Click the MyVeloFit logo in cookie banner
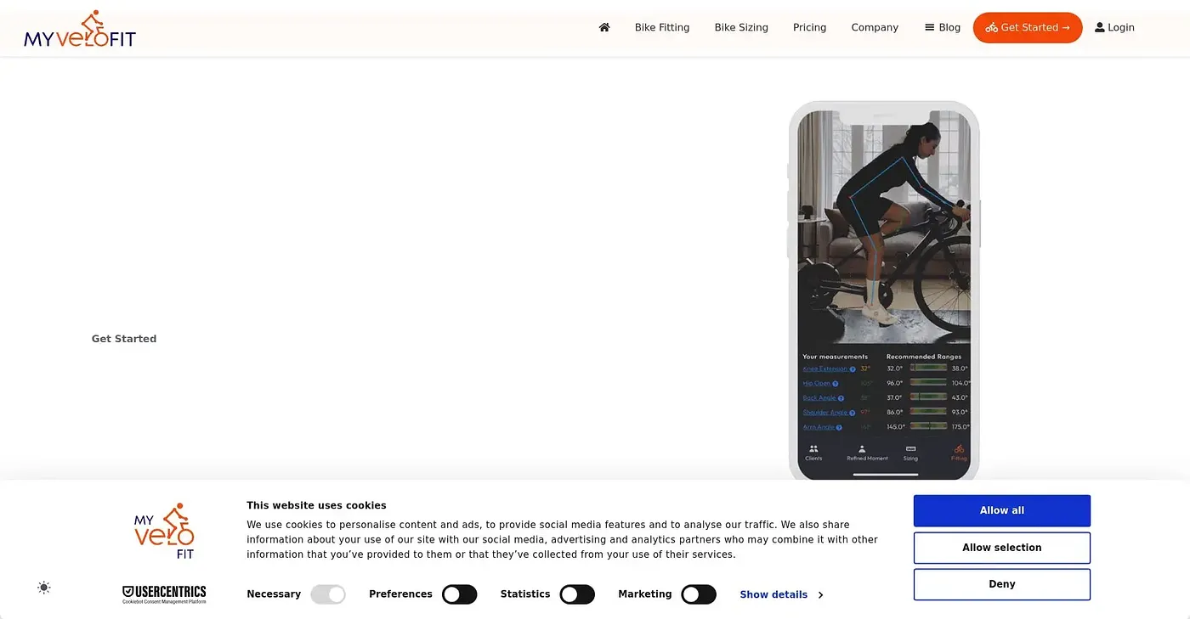 click(164, 532)
